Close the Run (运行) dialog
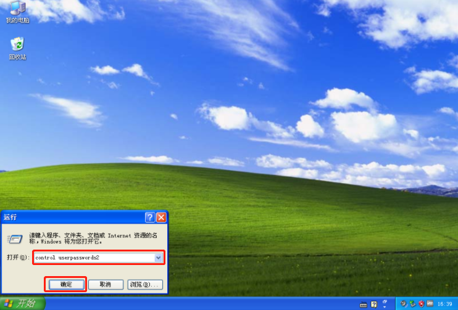 [x=161, y=218]
